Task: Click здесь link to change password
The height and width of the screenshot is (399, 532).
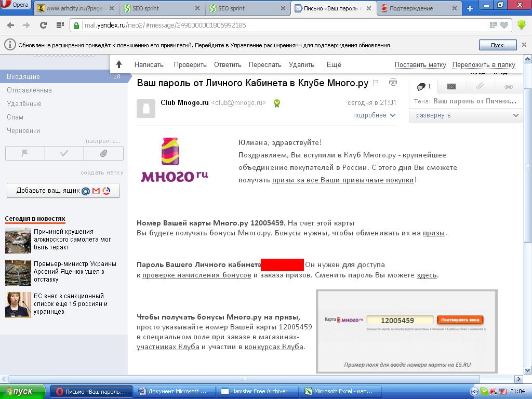Action: pos(427,275)
